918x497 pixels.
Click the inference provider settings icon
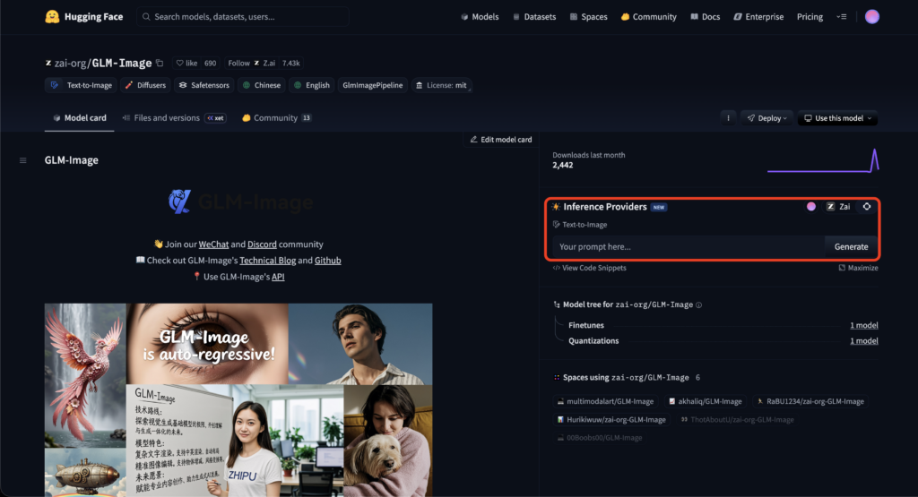click(867, 207)
